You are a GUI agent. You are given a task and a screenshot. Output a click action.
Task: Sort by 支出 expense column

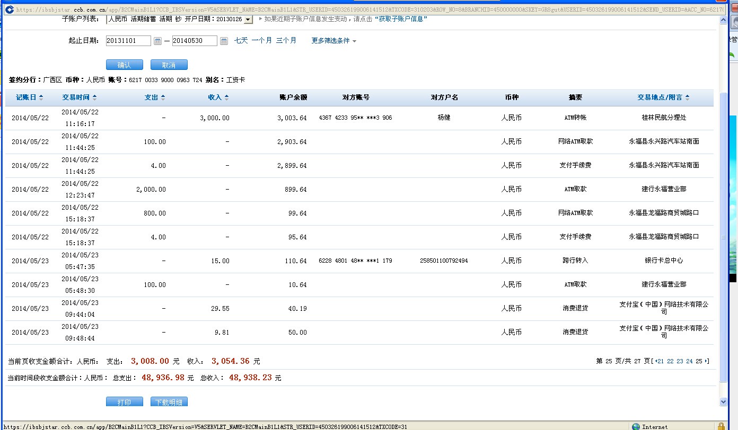[155, 97]
